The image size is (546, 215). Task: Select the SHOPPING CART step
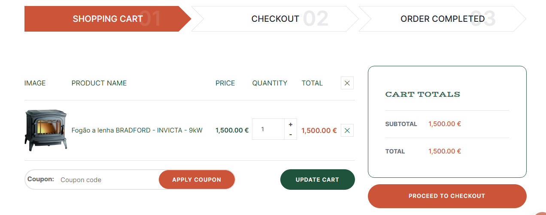[x=108, y=19]
